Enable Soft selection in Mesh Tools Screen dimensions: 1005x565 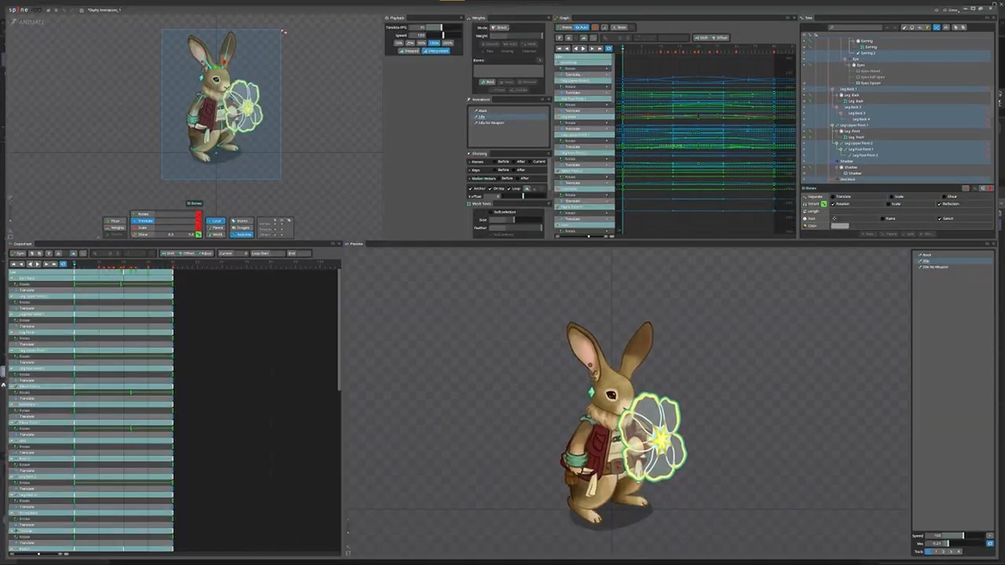coord(490,212)
